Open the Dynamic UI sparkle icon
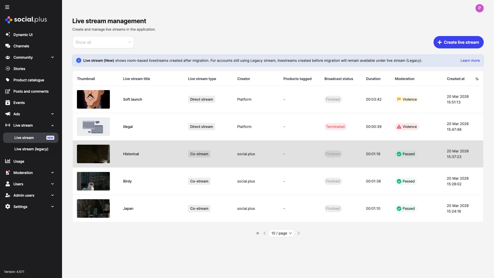494x278 pixels. pos(8,34)
